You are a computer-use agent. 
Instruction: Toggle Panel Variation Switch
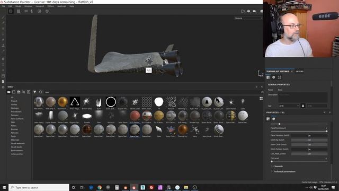click(309, 135)
